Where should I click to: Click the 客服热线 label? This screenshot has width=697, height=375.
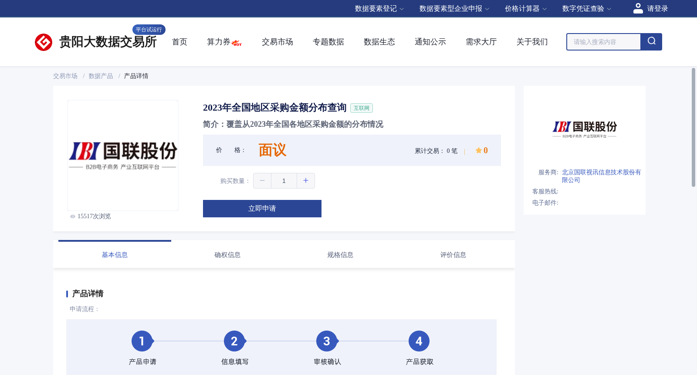coord(545,192)
